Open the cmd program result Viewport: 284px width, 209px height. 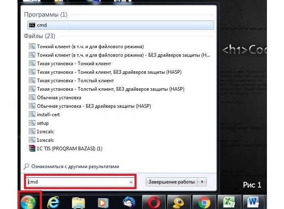tap(120, 25)
